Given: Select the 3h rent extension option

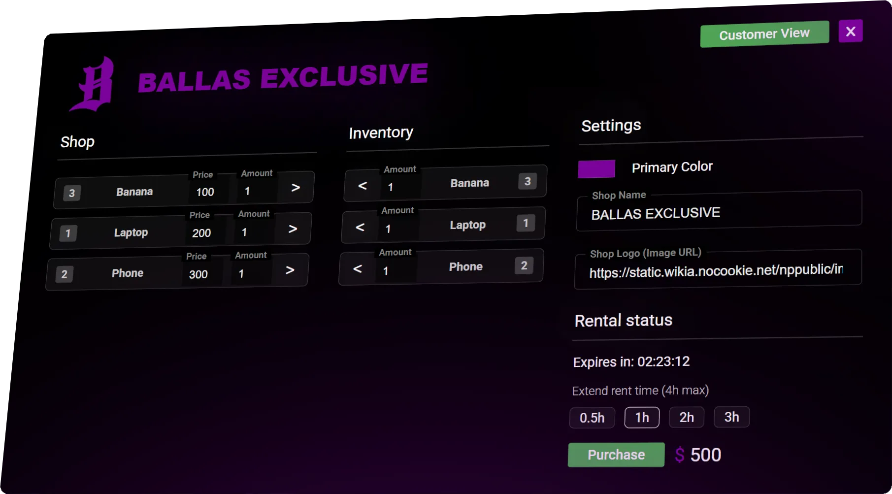Looking at the screenshot, I should tap(731, 417).
